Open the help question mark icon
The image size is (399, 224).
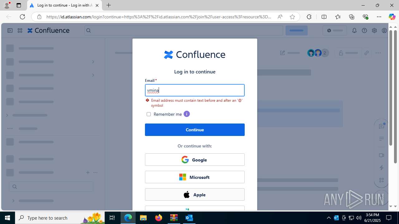click(x=364, y=30)
